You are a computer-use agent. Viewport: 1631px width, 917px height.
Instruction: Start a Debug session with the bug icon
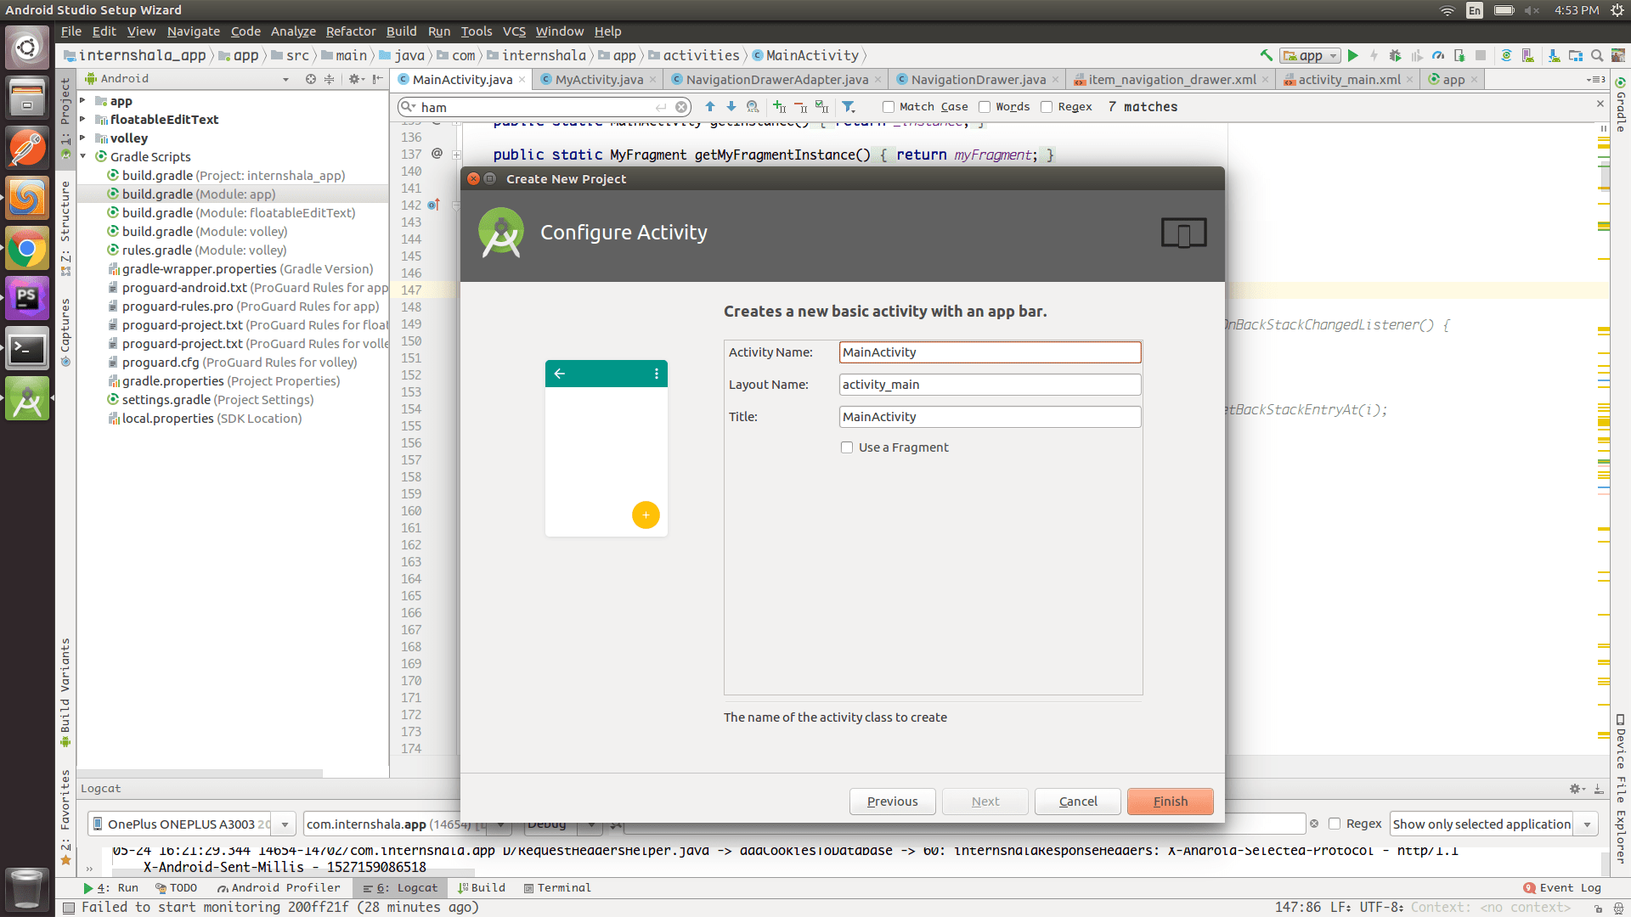[1396, 55]
